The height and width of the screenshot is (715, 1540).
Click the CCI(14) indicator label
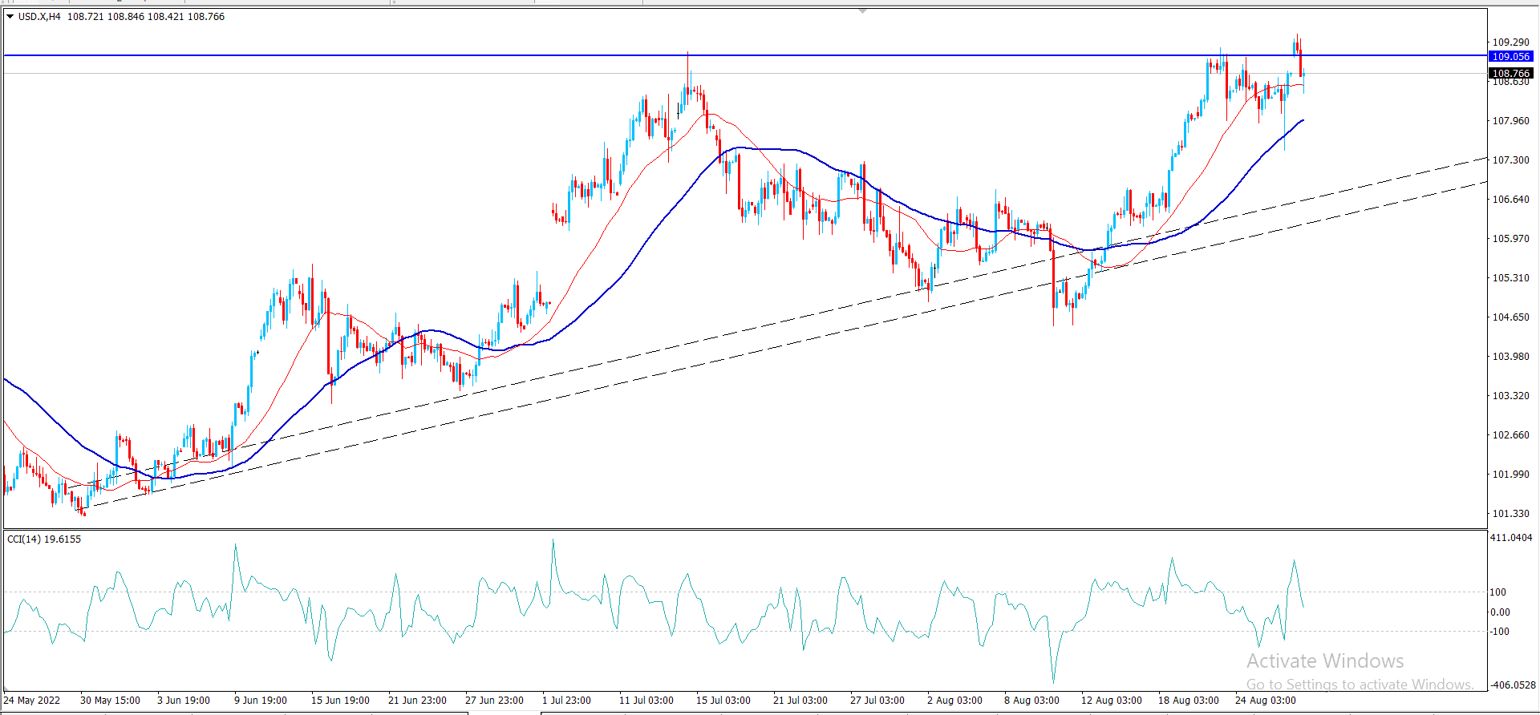[44, 539]
